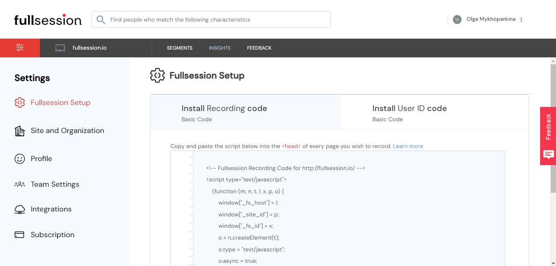Open Profile settings

[x=42, y=159]
